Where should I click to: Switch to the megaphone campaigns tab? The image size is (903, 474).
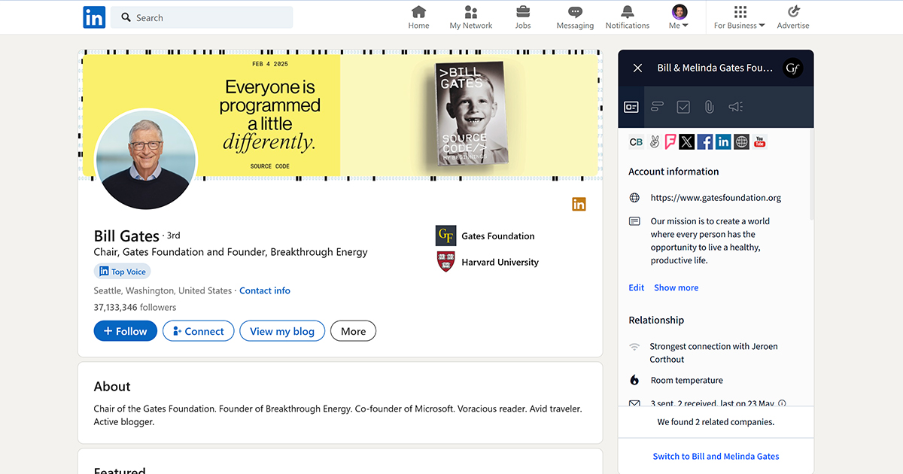point(735,107)
